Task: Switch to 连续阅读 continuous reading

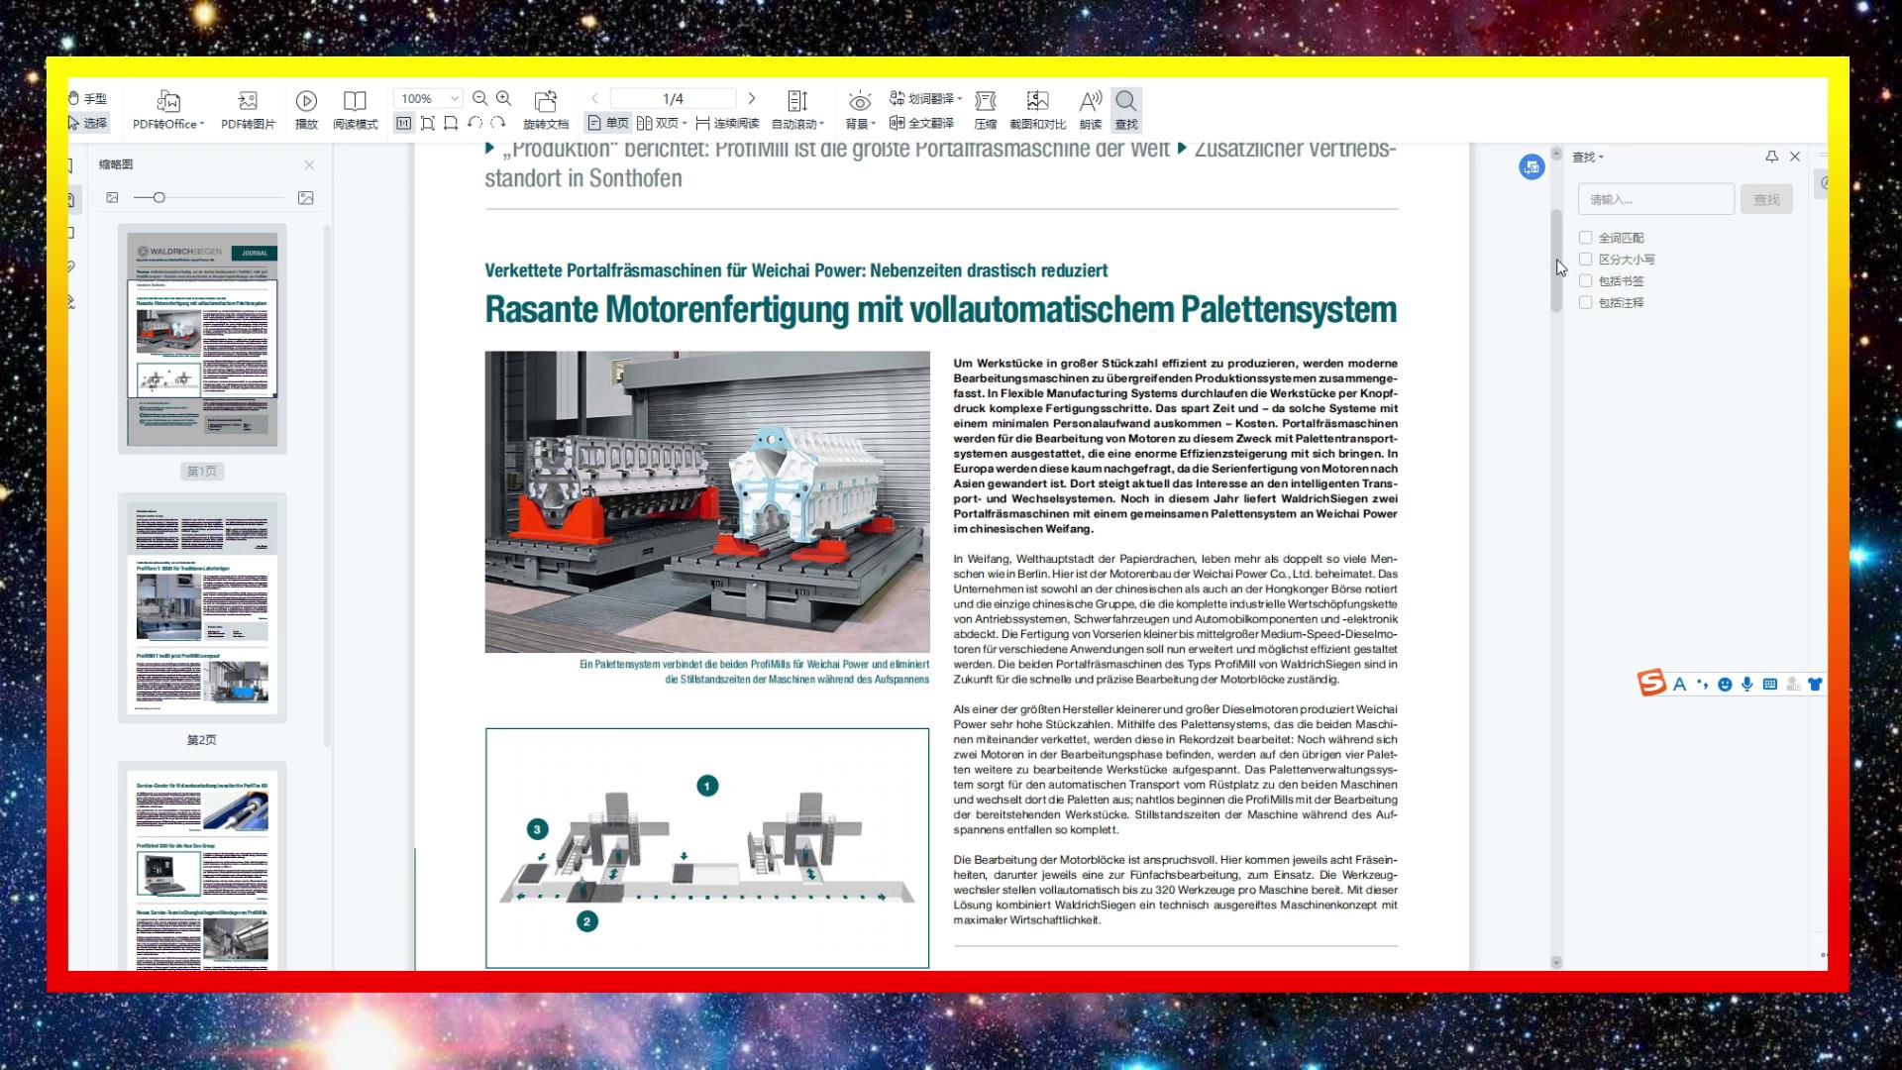Action: [x=727, y=124]
